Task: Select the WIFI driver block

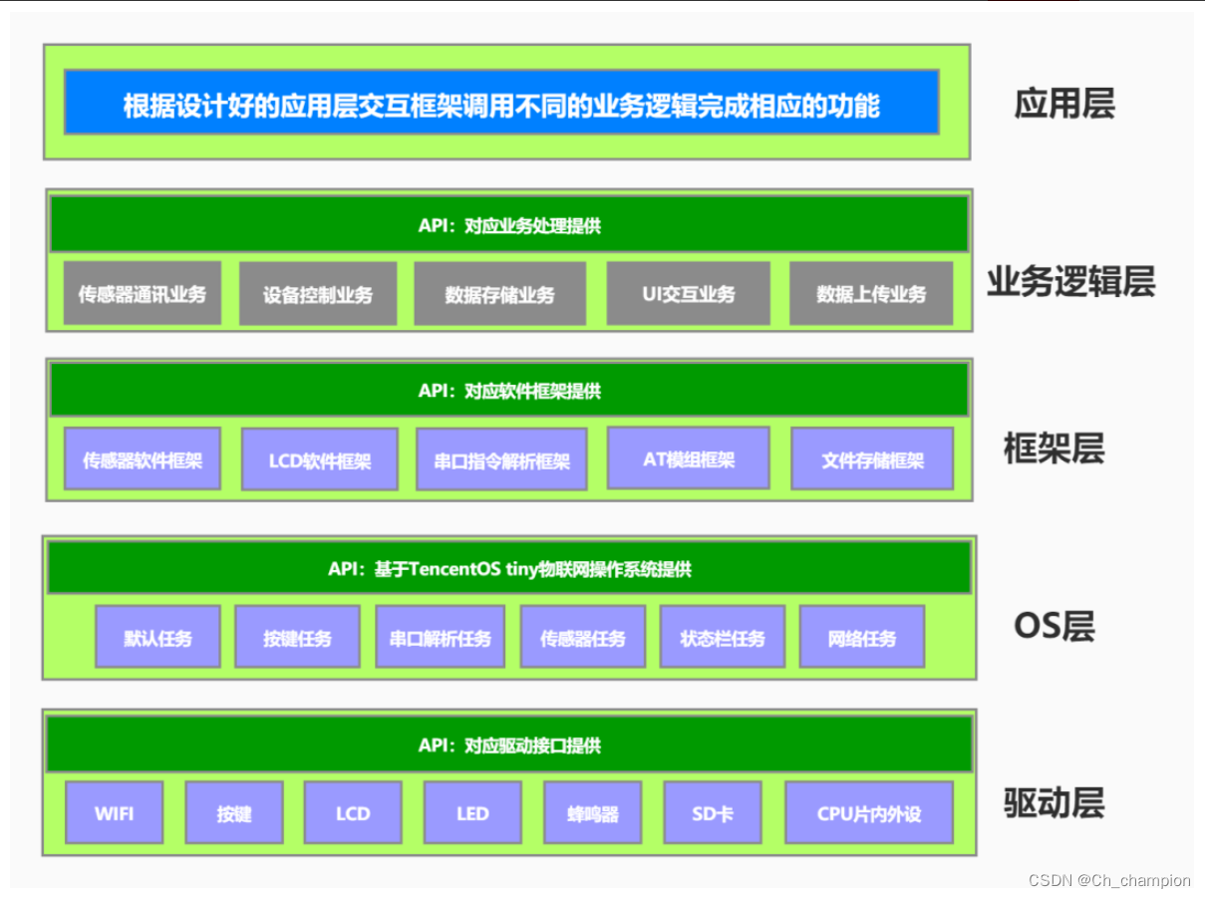Action: 114,813
